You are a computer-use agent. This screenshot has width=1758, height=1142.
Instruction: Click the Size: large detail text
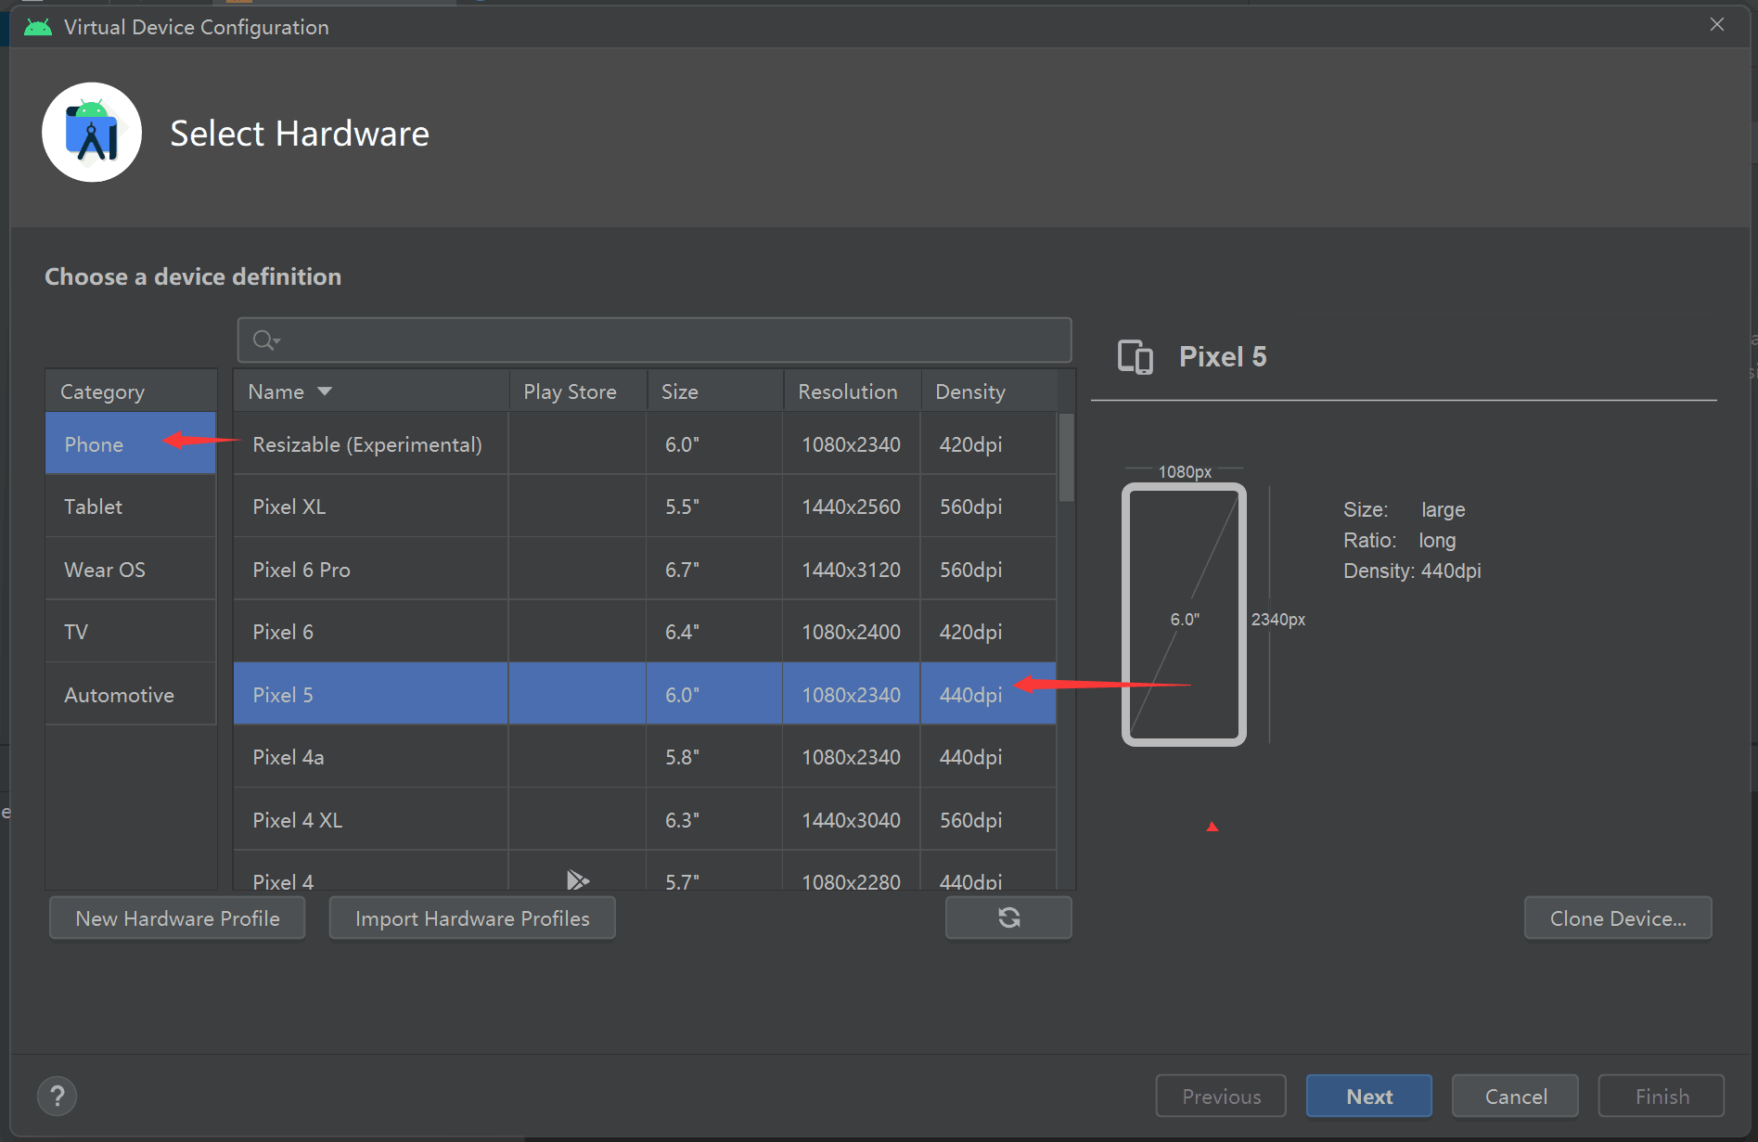pyautogui.click(x=1405, y=509)
